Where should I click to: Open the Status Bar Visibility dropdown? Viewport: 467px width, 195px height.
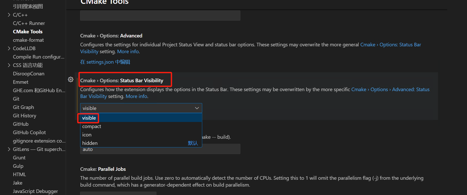141,108
